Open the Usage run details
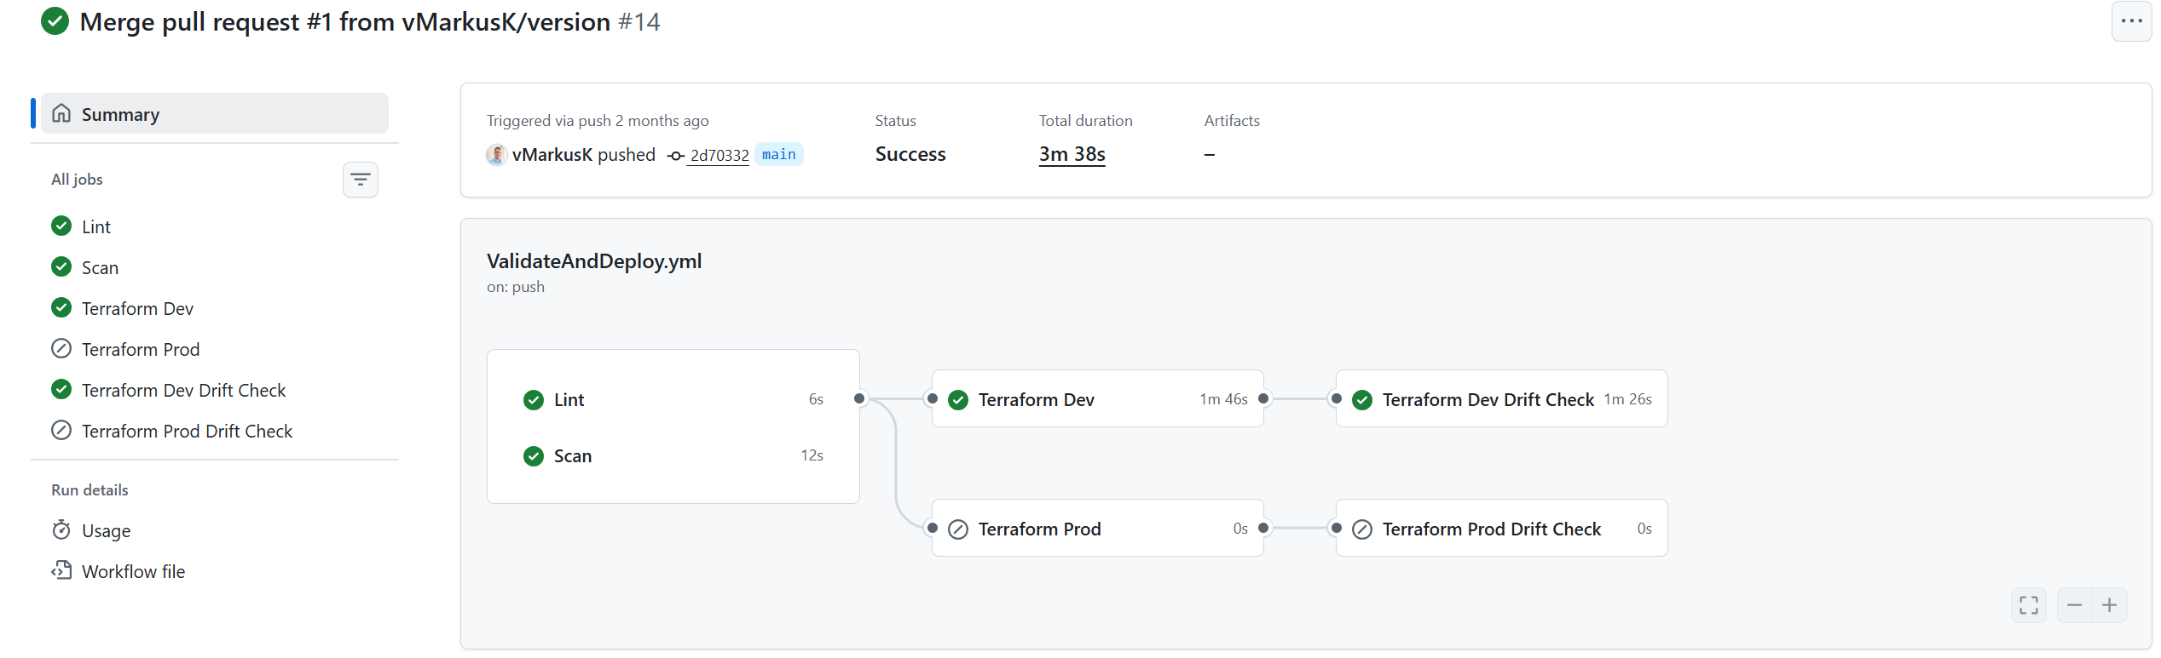2161x658 pixels. pyautogui.click(x=215, y=530)
